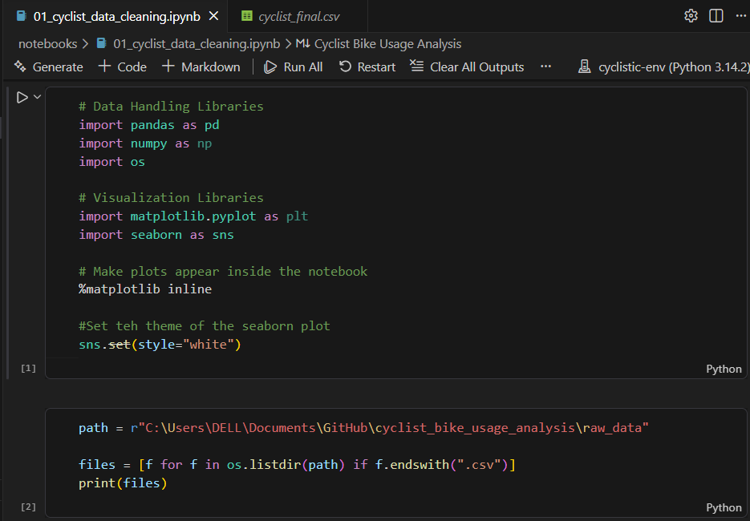Add a new Code cell

[123, 67]
